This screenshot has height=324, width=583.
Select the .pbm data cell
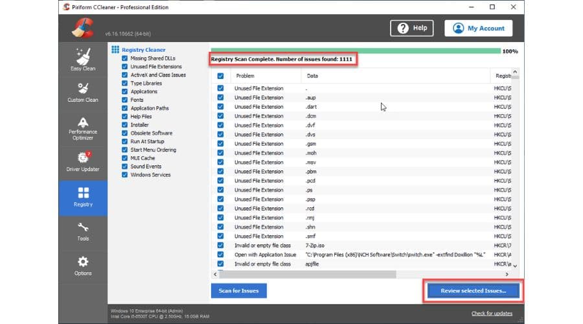[x=311, y=172]
